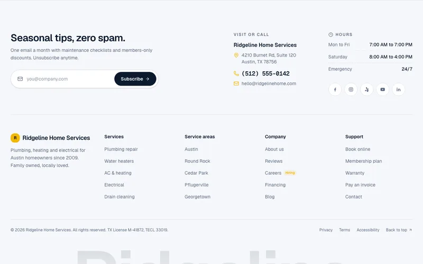Click the Services column heading
The height and width of the screenshot is (264, 423).
tap(114, 137)
